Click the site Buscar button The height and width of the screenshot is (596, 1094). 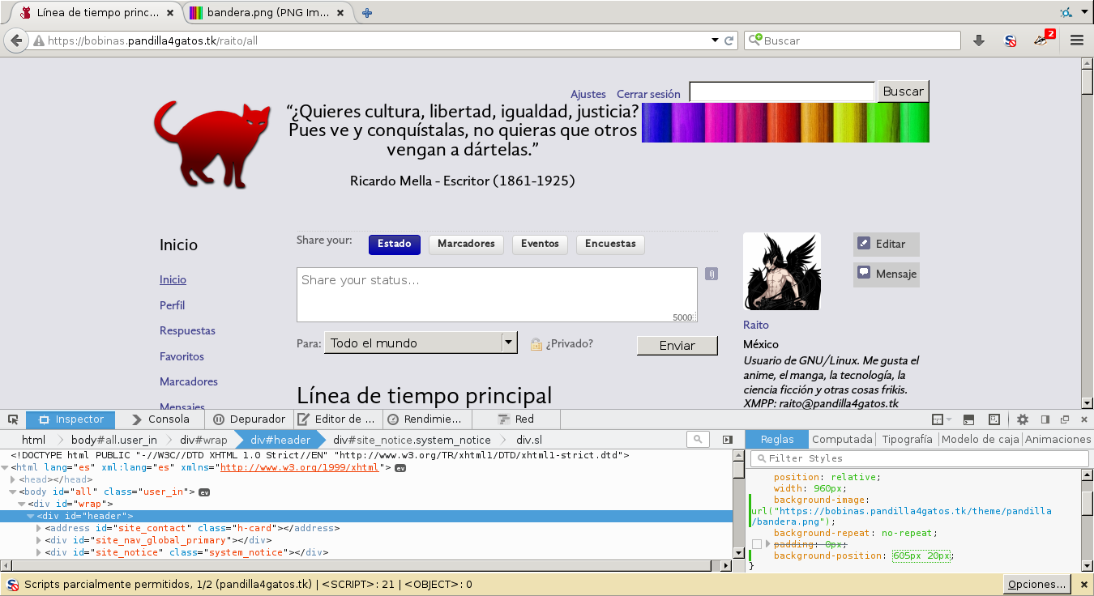point(904,92)
